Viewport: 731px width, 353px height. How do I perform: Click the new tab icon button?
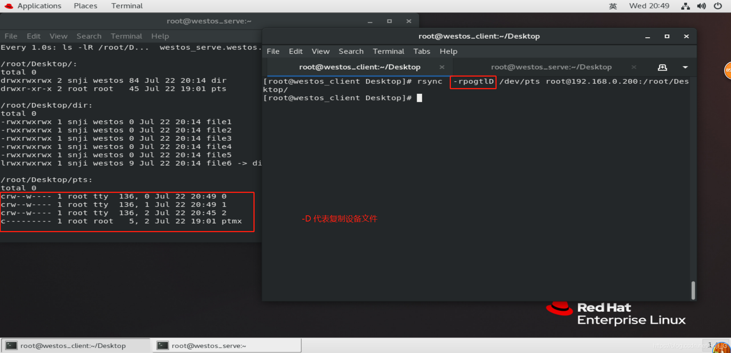[x=662, y=67]
